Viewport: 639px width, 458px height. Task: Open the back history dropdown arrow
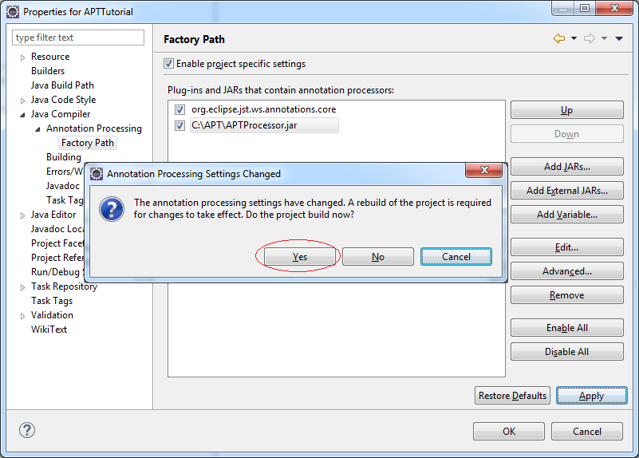pyautogui.click(x=574, y=38)
